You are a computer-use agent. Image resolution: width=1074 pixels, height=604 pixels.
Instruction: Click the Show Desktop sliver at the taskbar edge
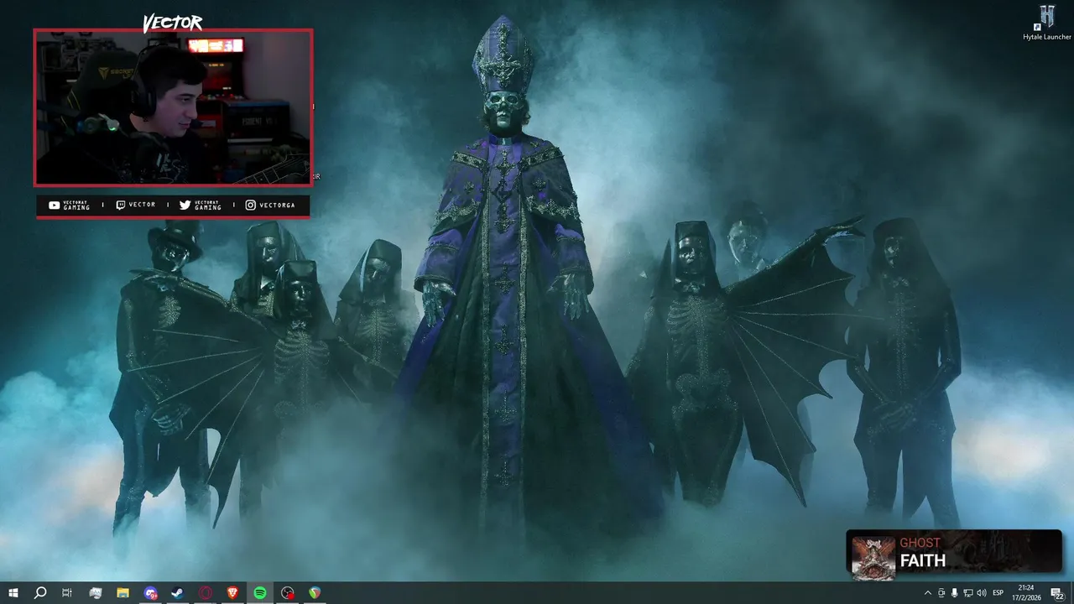tap(1071, 593)
